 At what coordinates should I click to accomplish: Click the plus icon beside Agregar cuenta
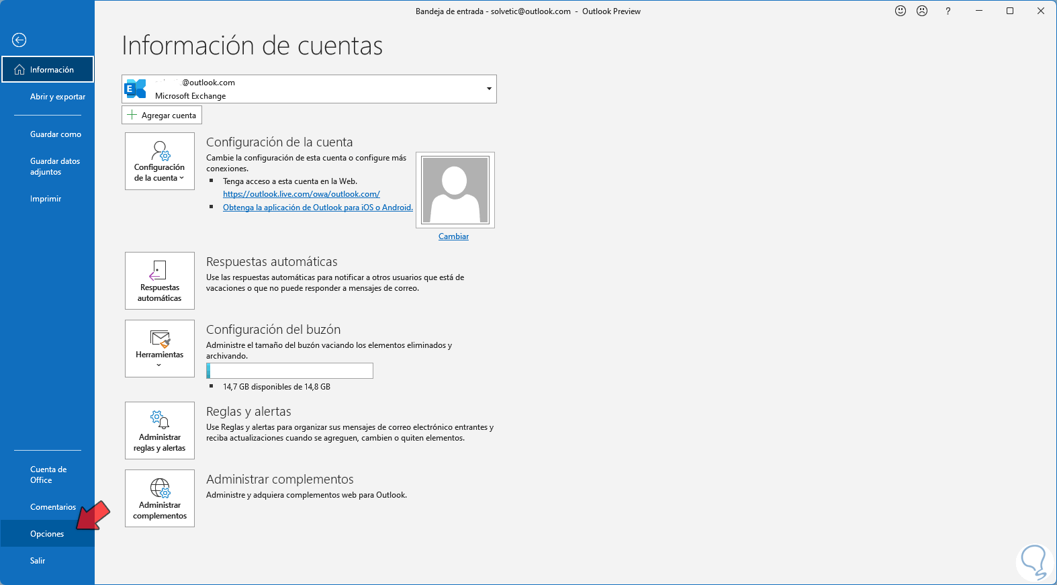click(132, 115)
